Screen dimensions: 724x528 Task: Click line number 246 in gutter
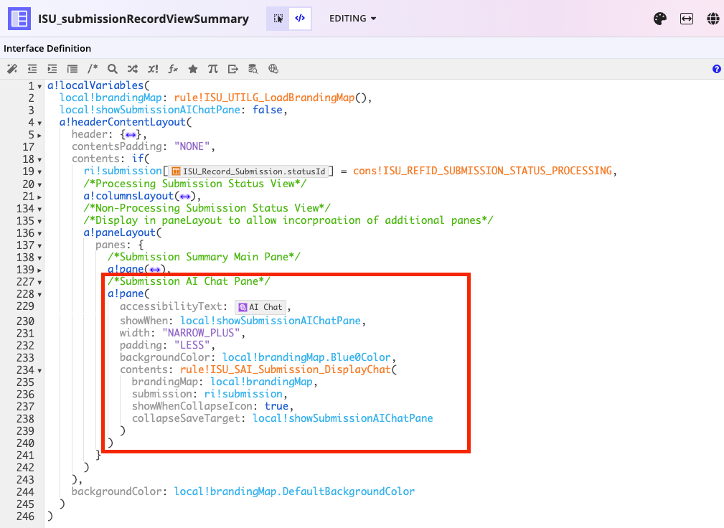[x=25, y=517]
